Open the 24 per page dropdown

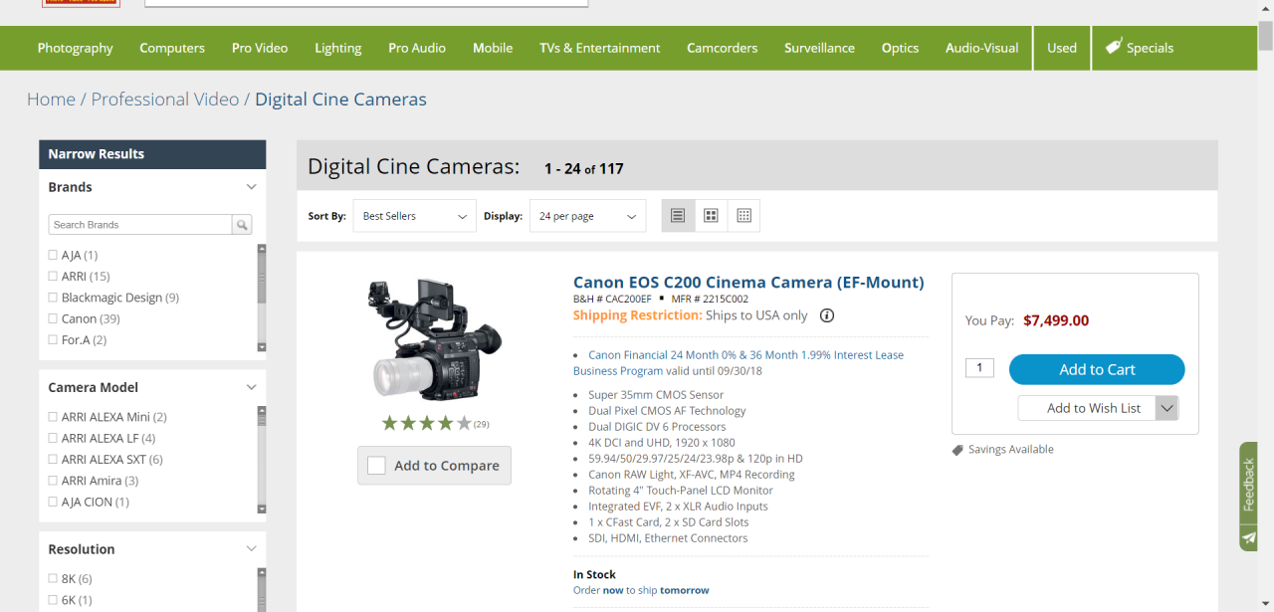click(587, 216)
